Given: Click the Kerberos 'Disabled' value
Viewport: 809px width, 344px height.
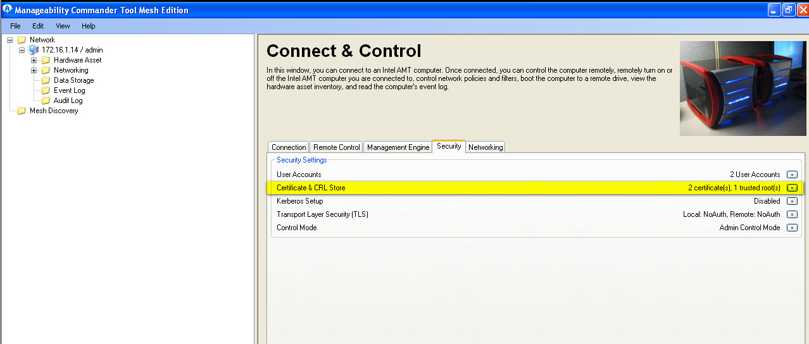Looking at the screenshot, I should coord(767,201).
